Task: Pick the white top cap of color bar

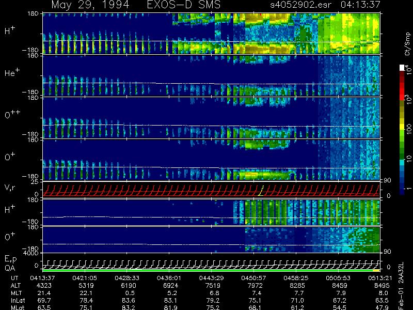Action: pyautogui.click(x=402, y=68)
